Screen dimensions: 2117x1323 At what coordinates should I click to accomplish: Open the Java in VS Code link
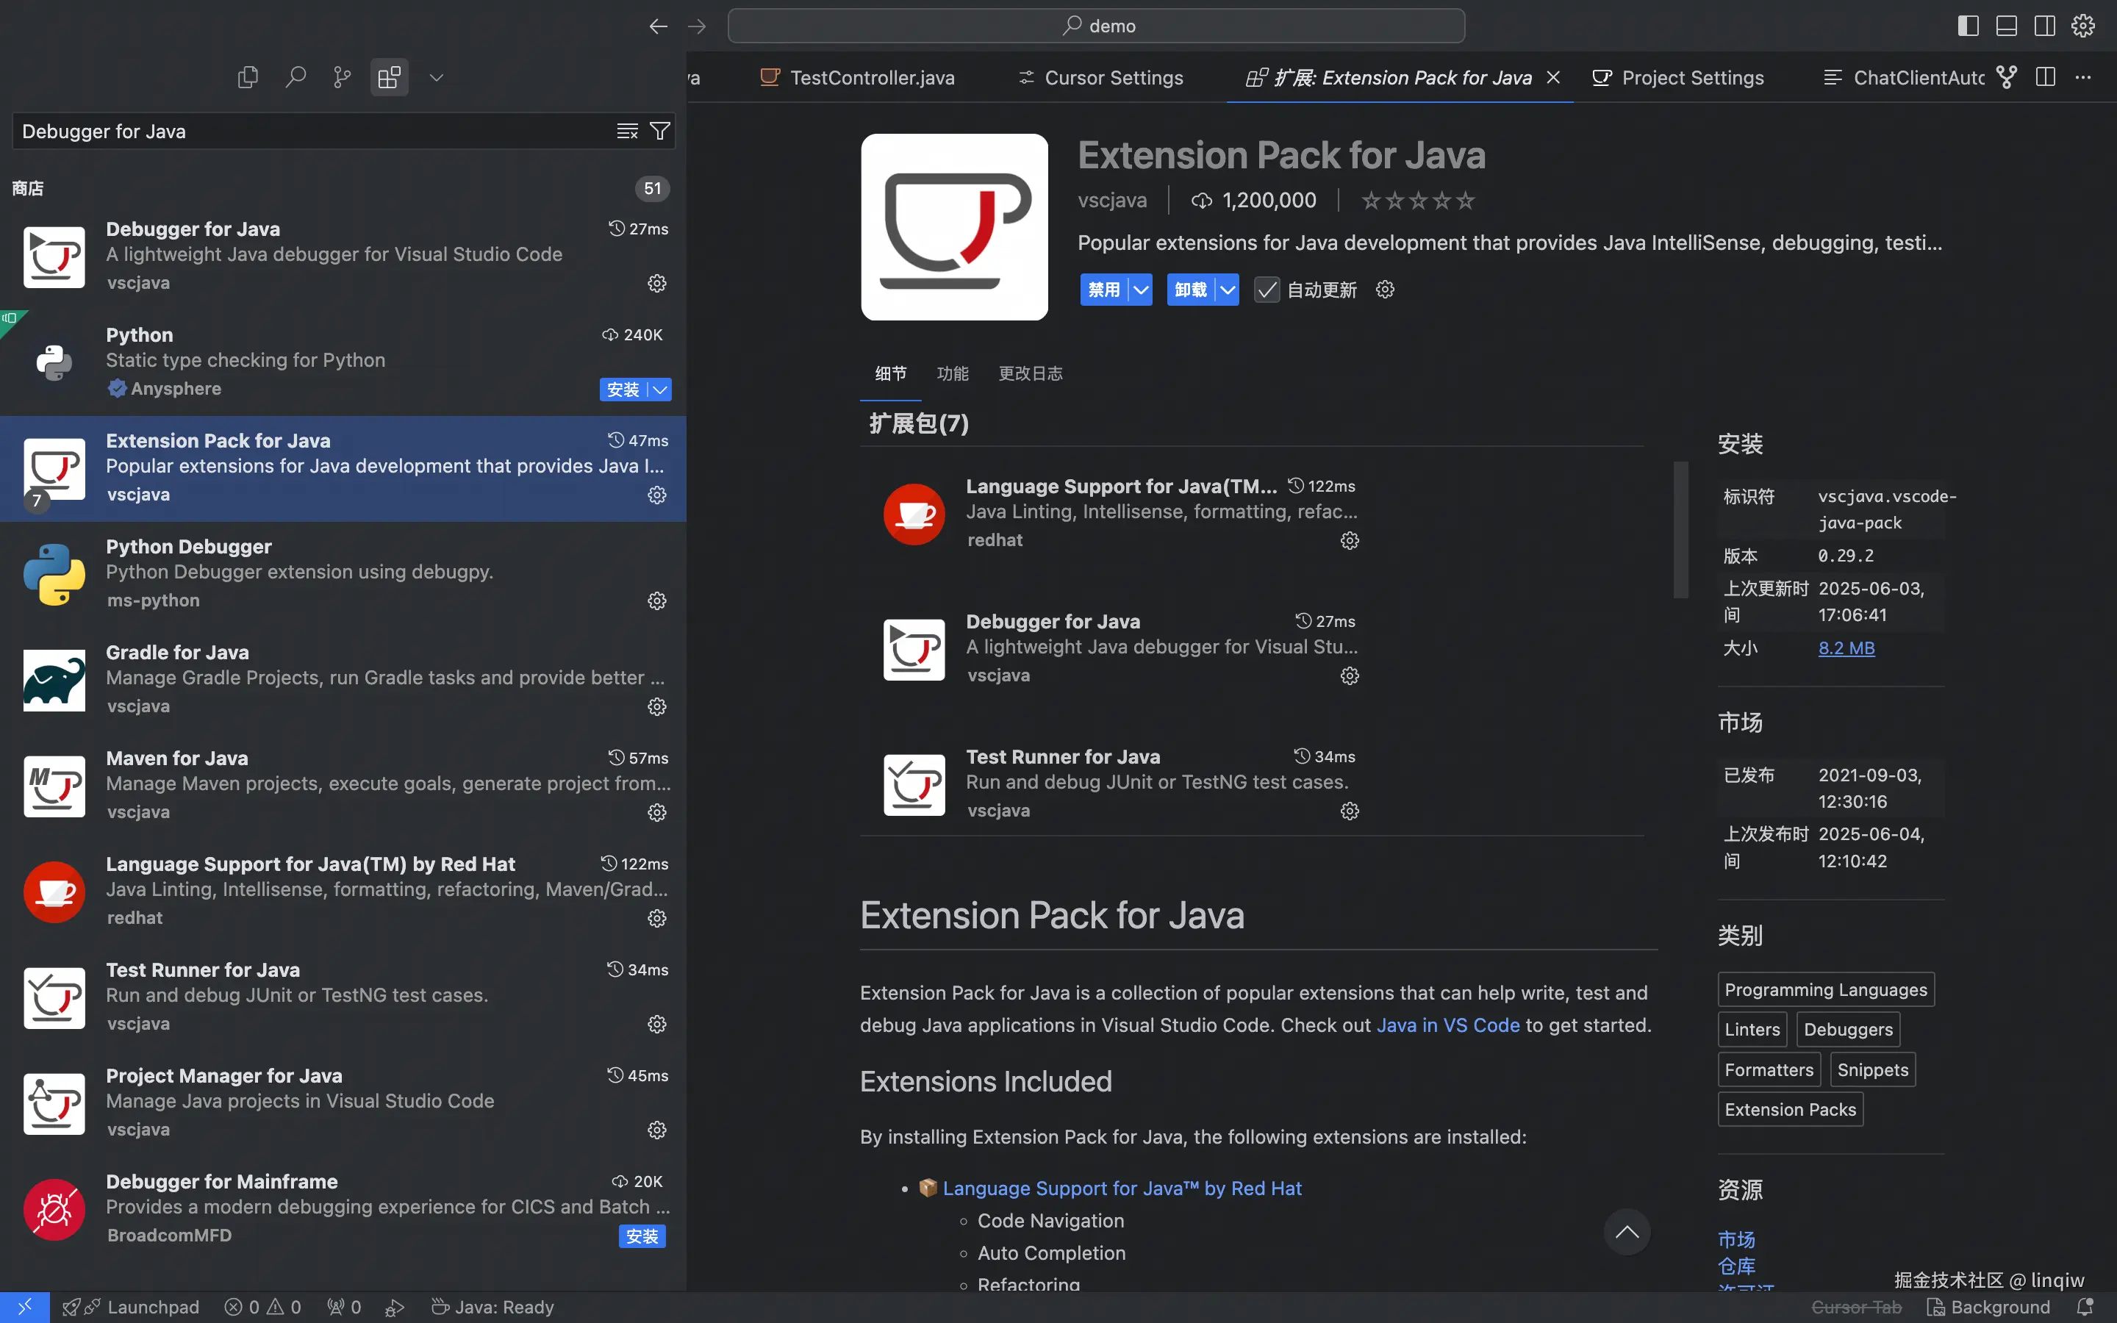point(1448,1025)
